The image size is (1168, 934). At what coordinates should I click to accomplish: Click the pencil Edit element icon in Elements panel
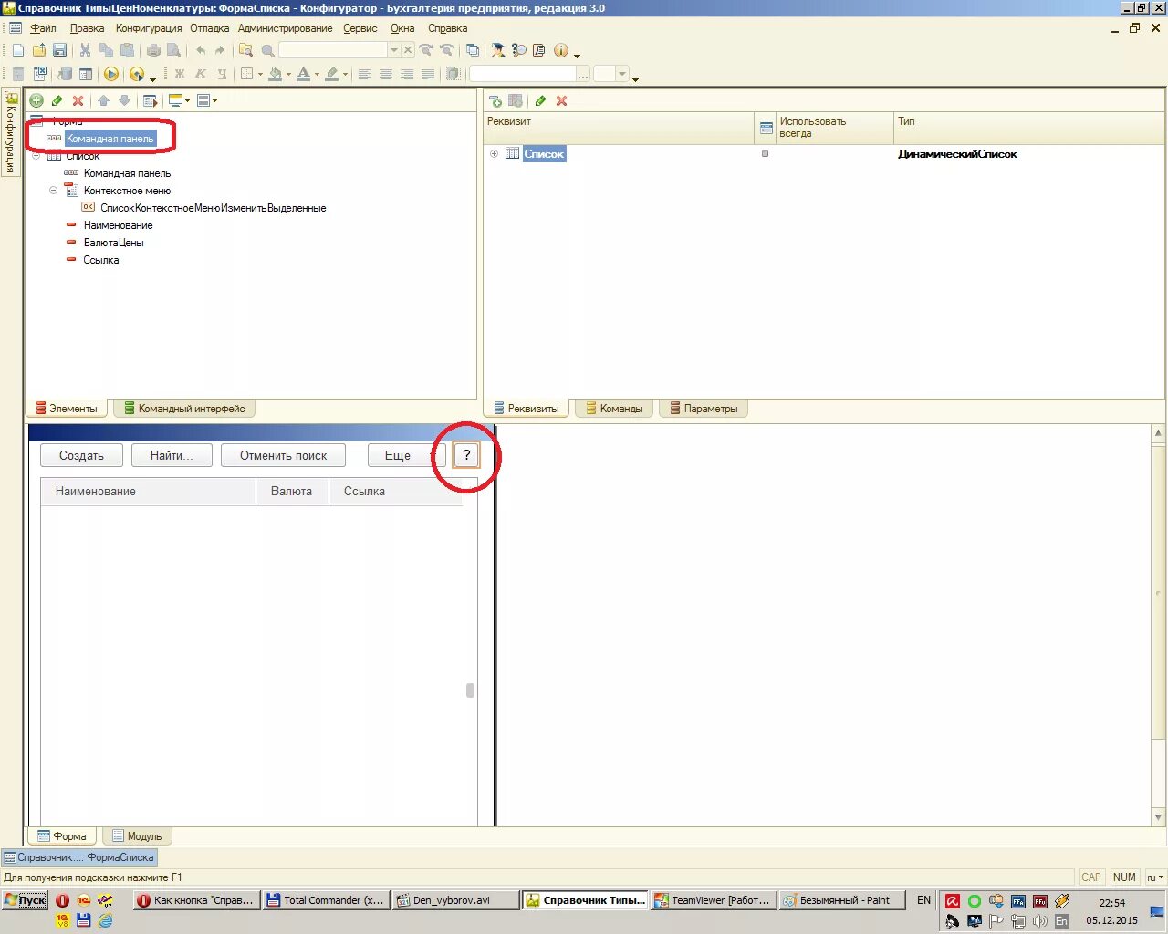tap(57, 100)
